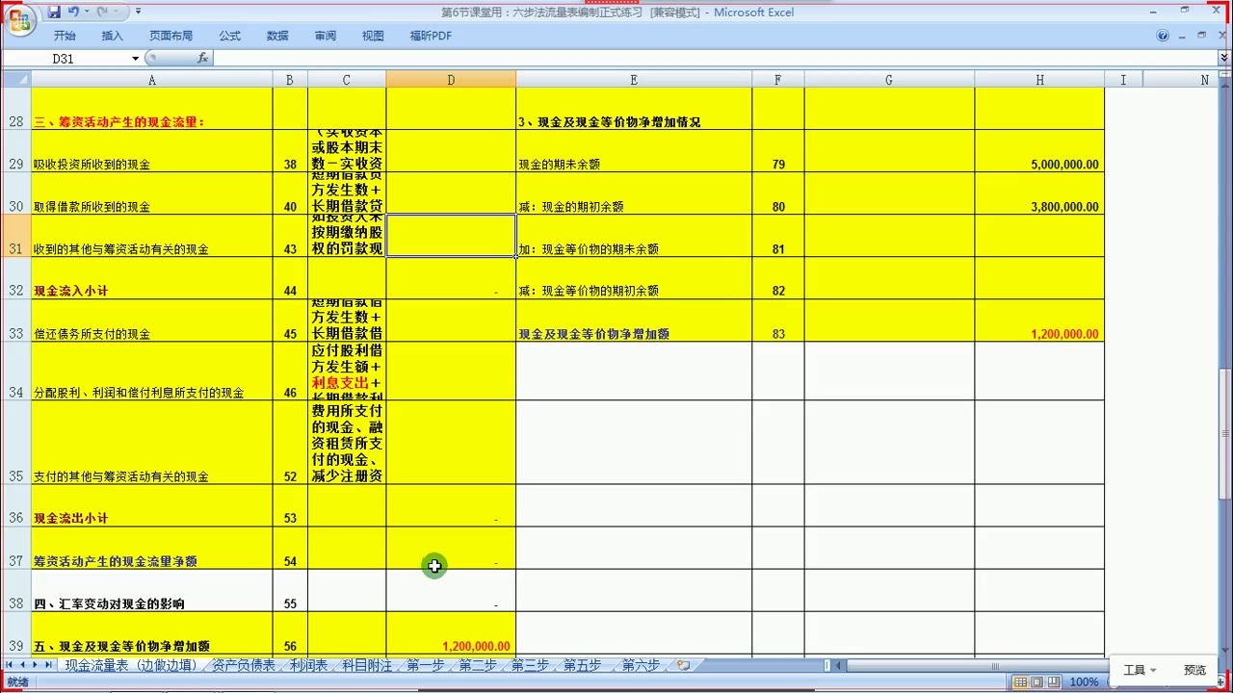The height and width of the screenshot is (693, 1233).
Task: Switch to Page Layout view icon
Action: [x=1036, y=681]
